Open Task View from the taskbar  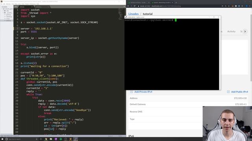(x=41, y=139)
